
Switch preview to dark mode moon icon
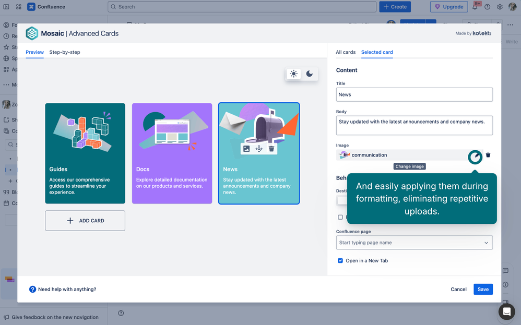[310, 74]
